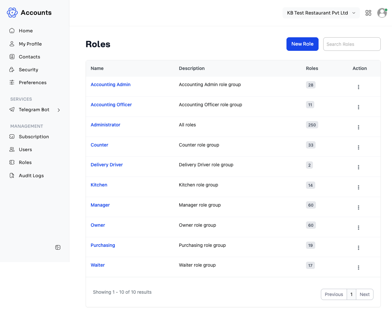Viewport: 392px width, 331px height.
Task: Focus the Search Roles field
Action: pyautogui.click(x=352, y=44)
